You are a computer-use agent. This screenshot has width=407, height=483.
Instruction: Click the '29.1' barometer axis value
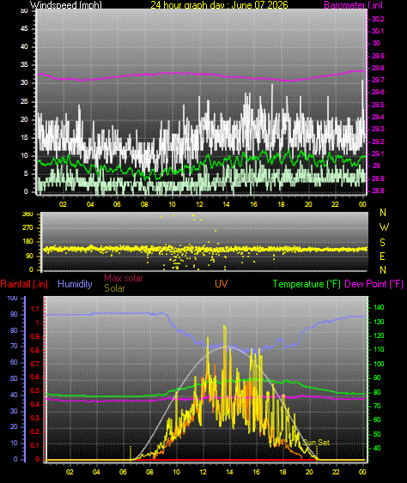pos(378,154)
